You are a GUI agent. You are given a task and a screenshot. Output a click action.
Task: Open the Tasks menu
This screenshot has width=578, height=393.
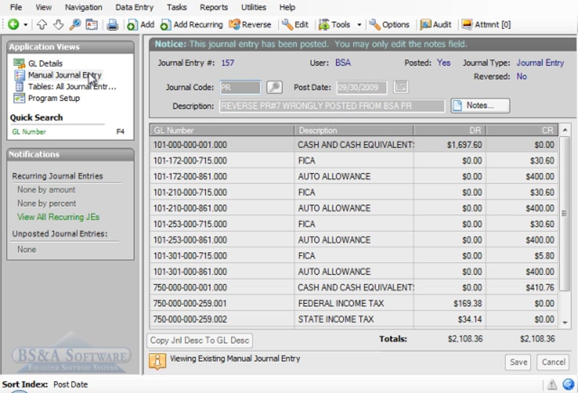[176, 7]
